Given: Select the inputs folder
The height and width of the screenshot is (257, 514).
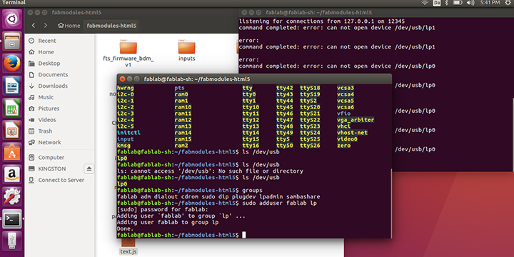Looking at the screenshot, I should click(187, 51).
